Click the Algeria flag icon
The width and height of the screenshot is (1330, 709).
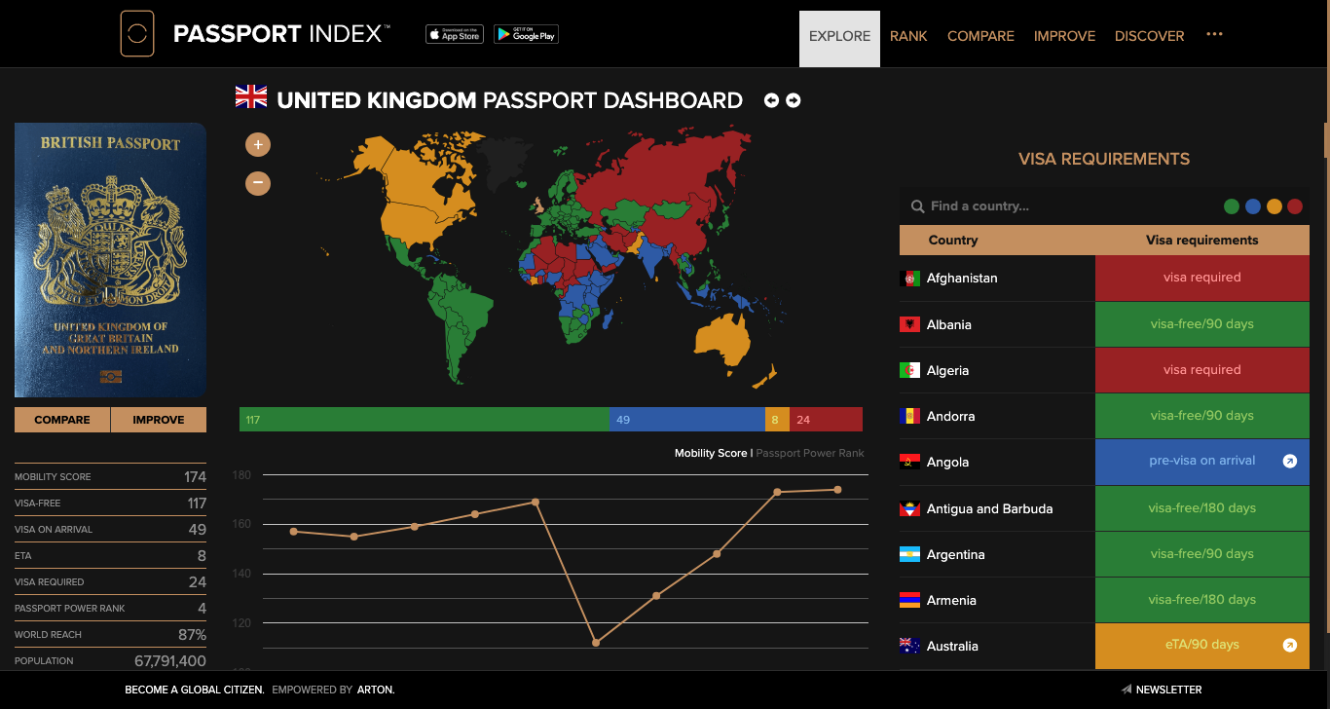909,370
